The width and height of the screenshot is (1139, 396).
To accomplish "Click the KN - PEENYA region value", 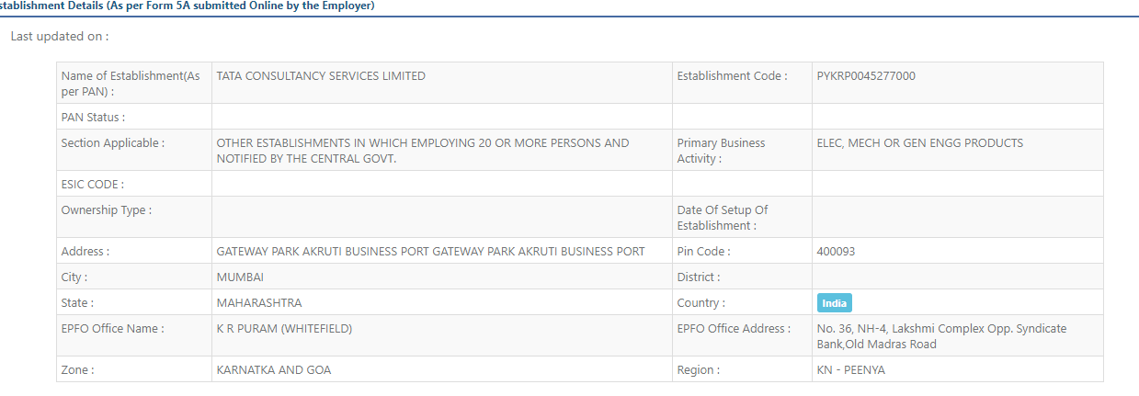I will point(851,370).
